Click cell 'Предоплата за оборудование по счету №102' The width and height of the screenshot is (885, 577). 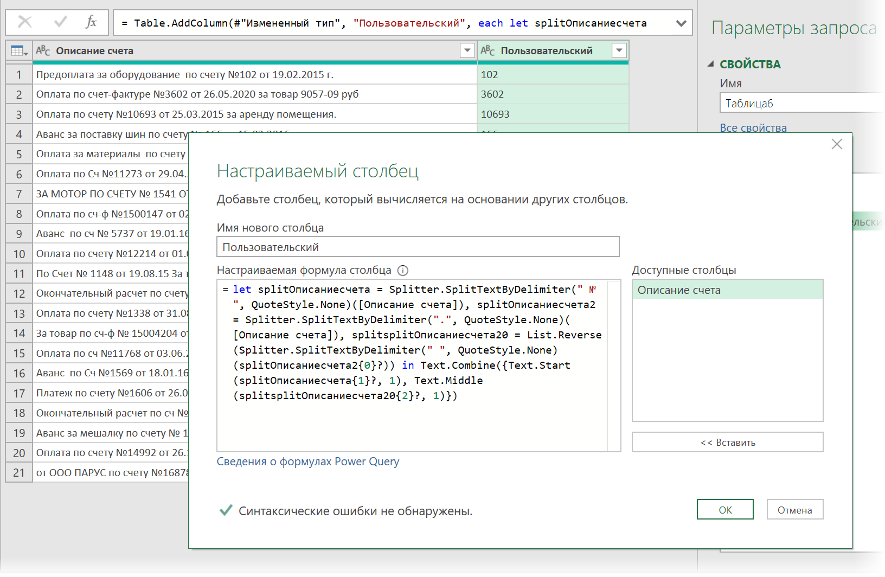(x=255, y=75)
